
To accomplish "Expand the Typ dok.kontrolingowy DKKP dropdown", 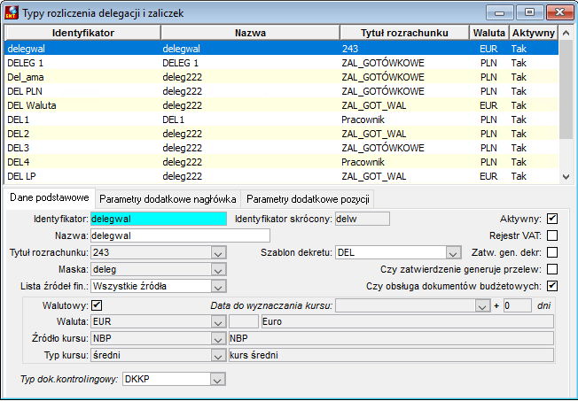I will [217, 379].
